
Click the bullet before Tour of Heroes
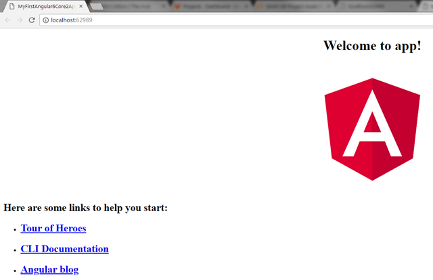coord(14,230)
